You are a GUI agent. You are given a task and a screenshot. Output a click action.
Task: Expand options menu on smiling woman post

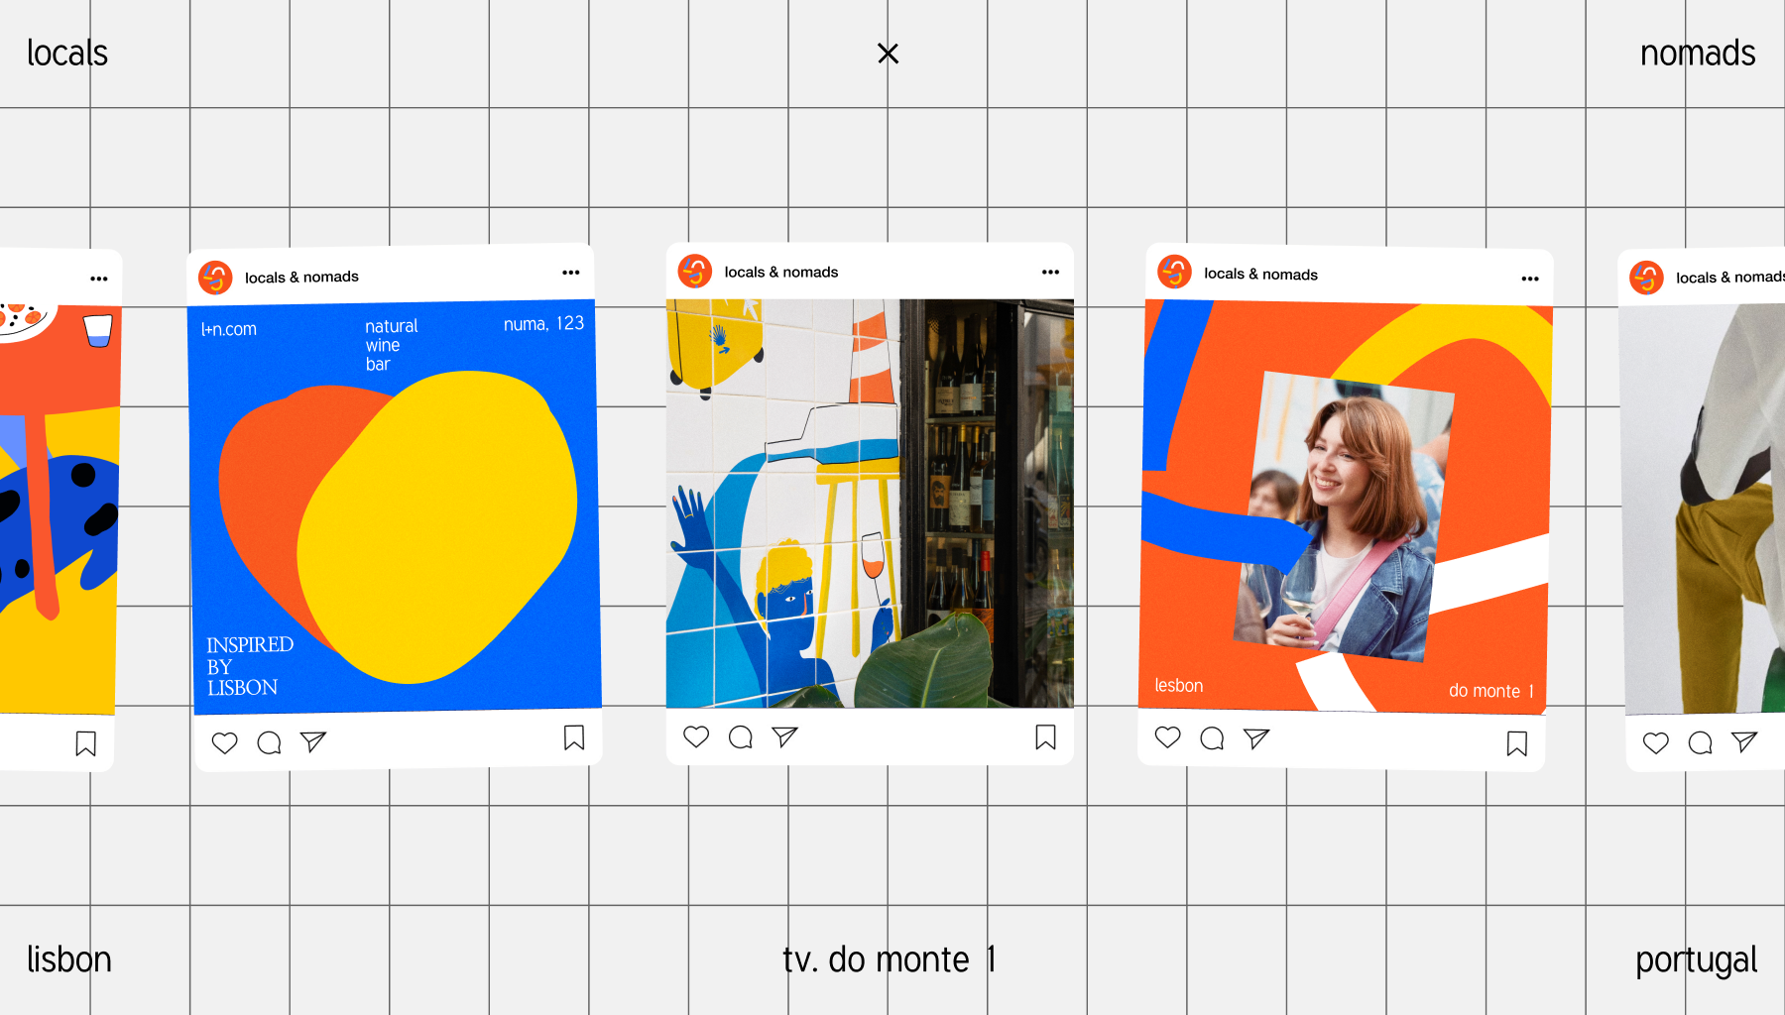click(x=1530, y=279)
